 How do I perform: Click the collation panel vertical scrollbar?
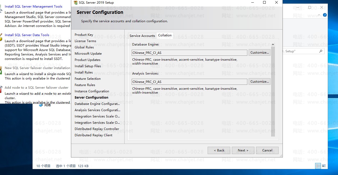click(x=273, y=92)
